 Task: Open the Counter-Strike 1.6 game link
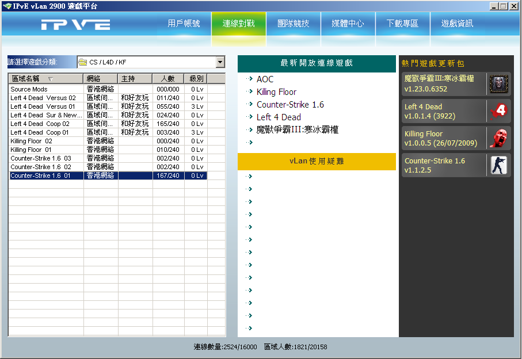(290, 105)
